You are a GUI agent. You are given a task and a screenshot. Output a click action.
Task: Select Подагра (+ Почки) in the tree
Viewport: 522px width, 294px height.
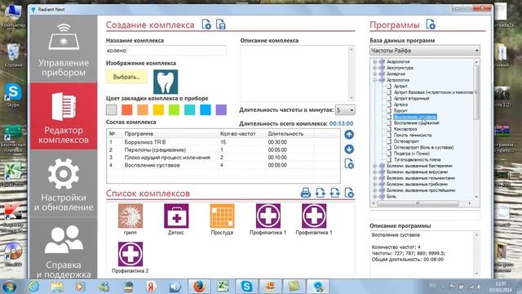(411, 154)
